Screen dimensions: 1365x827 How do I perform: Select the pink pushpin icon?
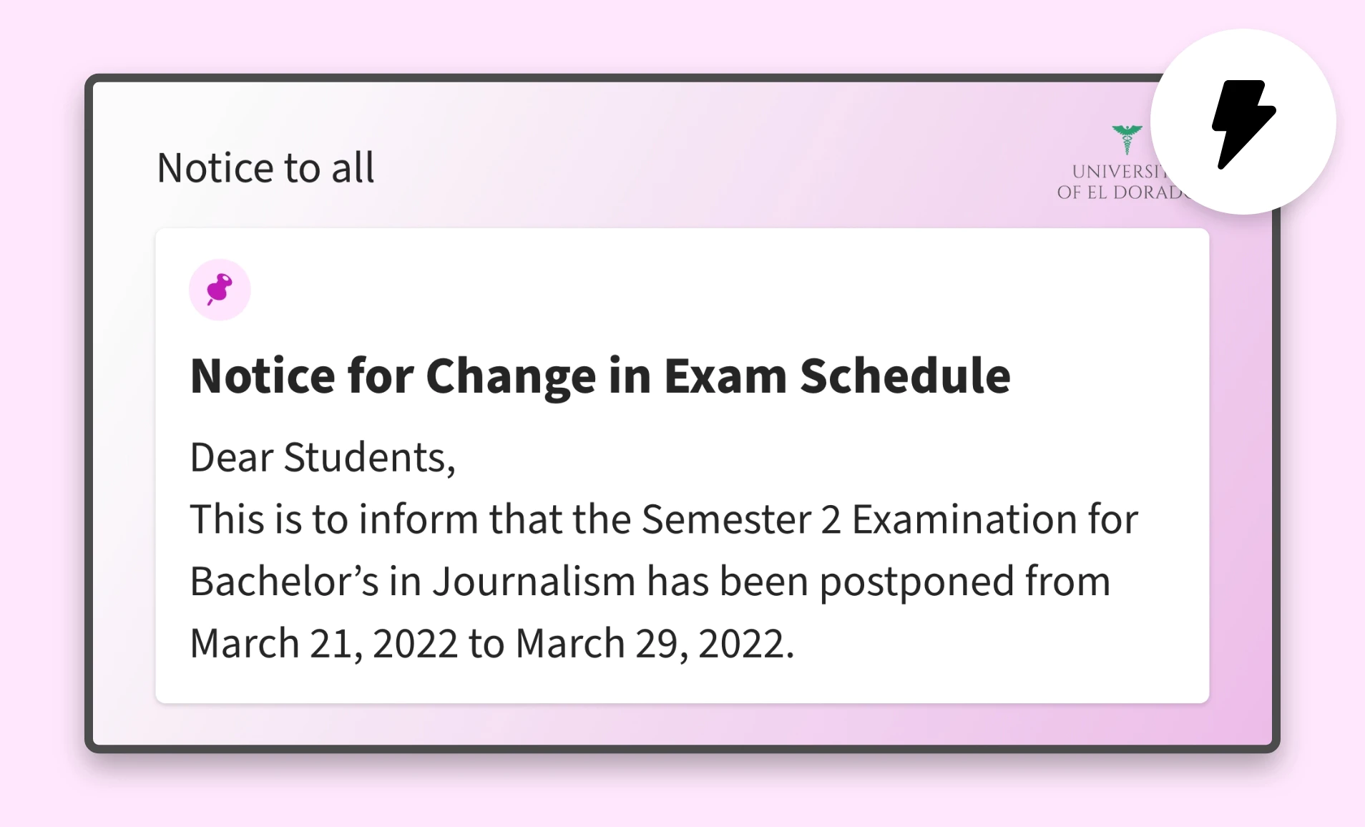coord(220,290)
